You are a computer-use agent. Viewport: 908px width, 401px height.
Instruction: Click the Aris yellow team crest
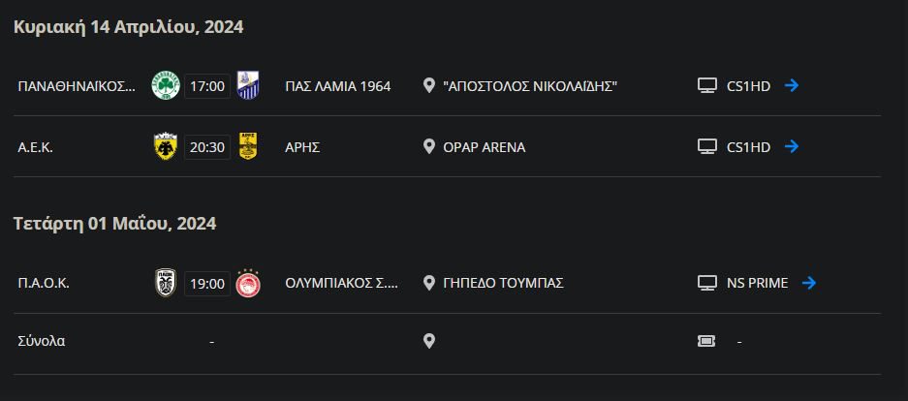(x=248, y=147)
